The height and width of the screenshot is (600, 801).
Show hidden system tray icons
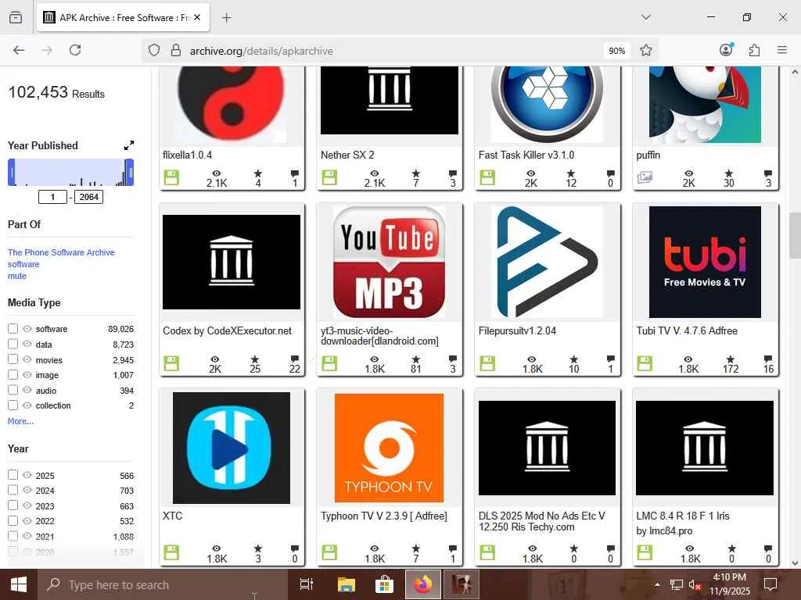[x=657, y=584]
